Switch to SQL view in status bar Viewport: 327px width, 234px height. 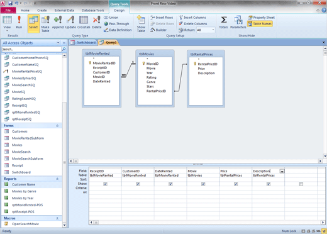[319, 231]
